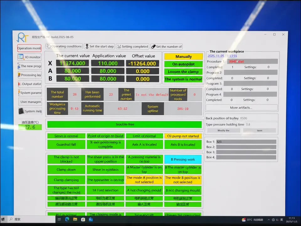Open Task View on the taskbar
The height and width of the screenshot is (226, 301).
point(59,219)
